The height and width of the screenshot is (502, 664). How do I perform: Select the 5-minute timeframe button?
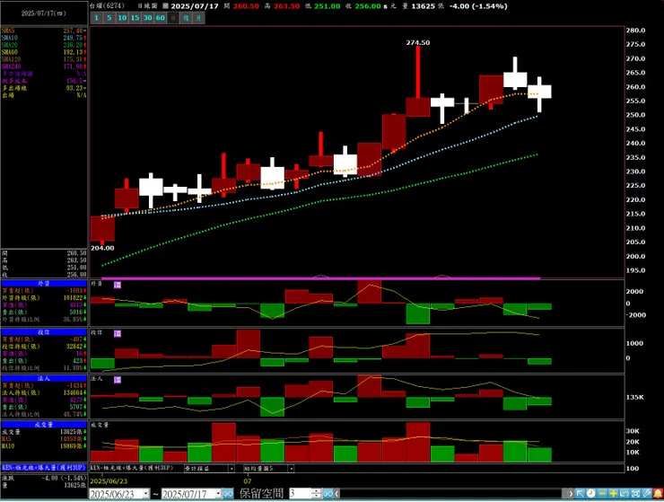pyautogui.click(x=109, y=18)
